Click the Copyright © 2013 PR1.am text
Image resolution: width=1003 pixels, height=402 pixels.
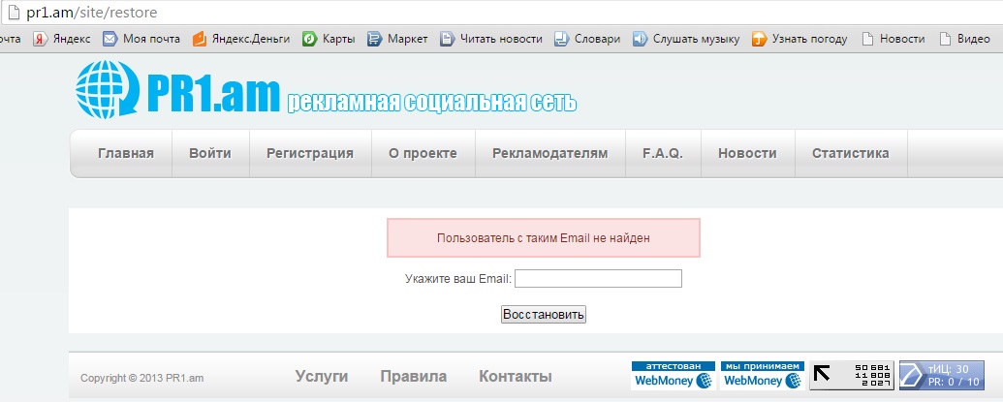pos(142,379)
